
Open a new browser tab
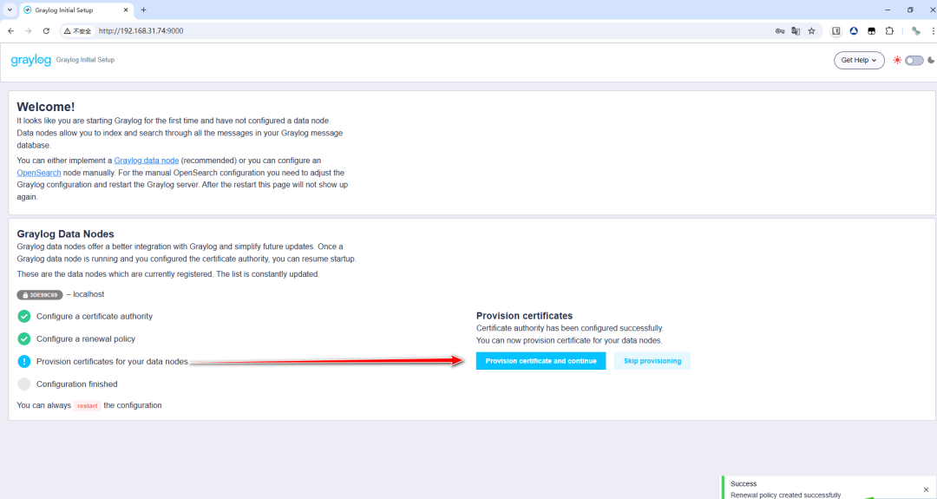143,10
